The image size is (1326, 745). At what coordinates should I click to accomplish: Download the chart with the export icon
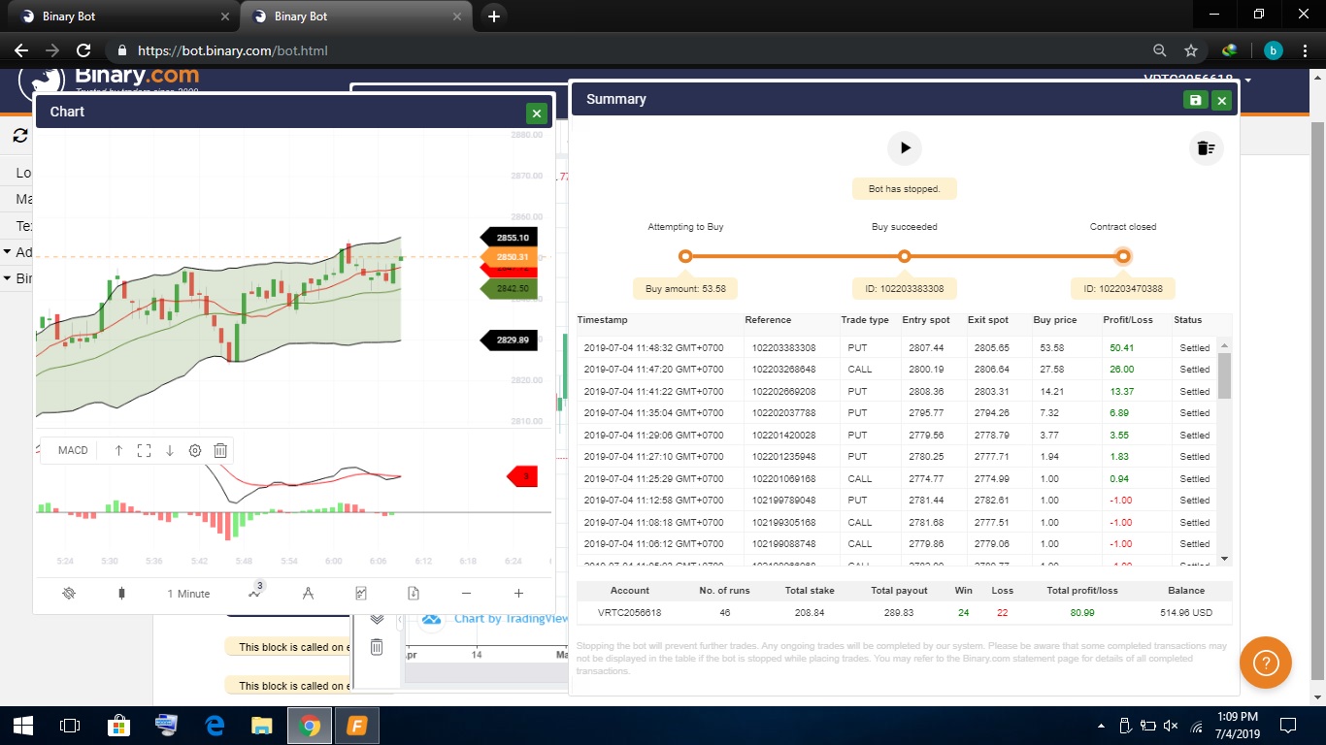[414, 594]
